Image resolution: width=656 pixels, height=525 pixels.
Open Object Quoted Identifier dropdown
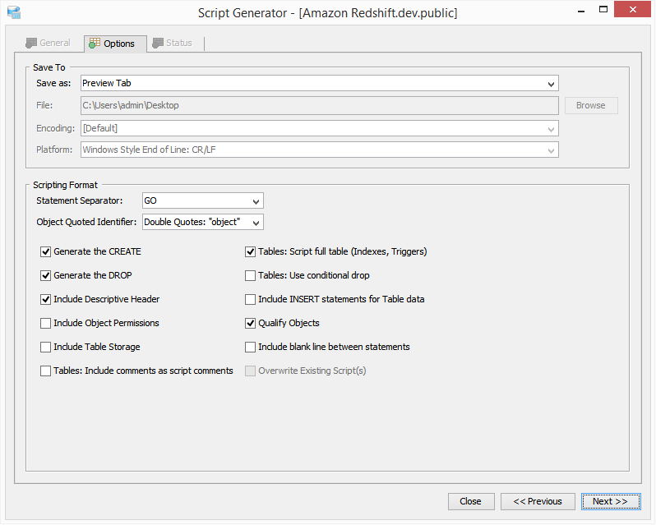coord(256,222)
